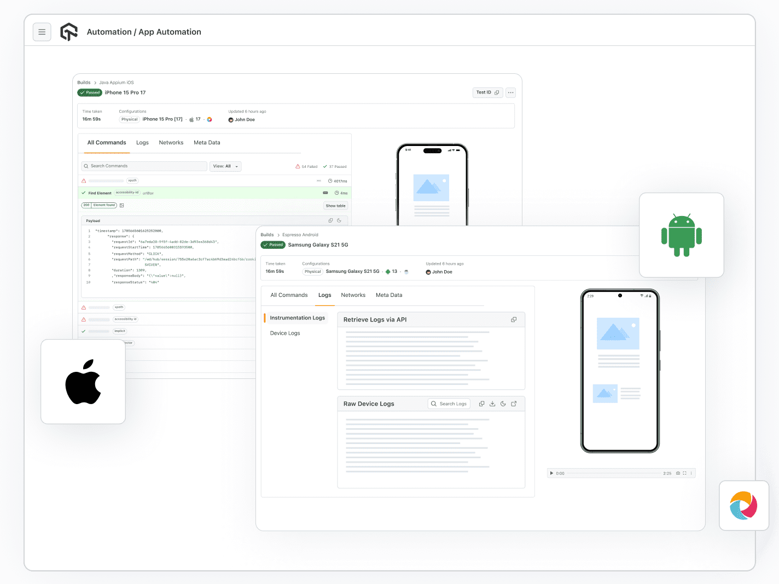The width and height of the screenshot is (779, 584).
Task: Copy the Retrieve Logs via API content
Action: (x=514, y=320)
